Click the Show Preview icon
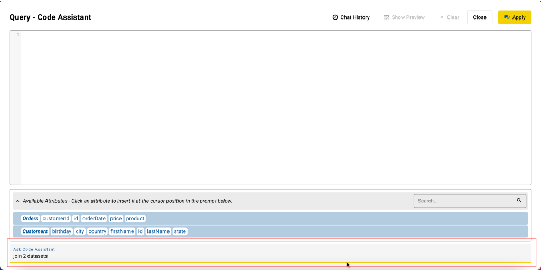Screen dimensions: 541x270 coord(387,17)
